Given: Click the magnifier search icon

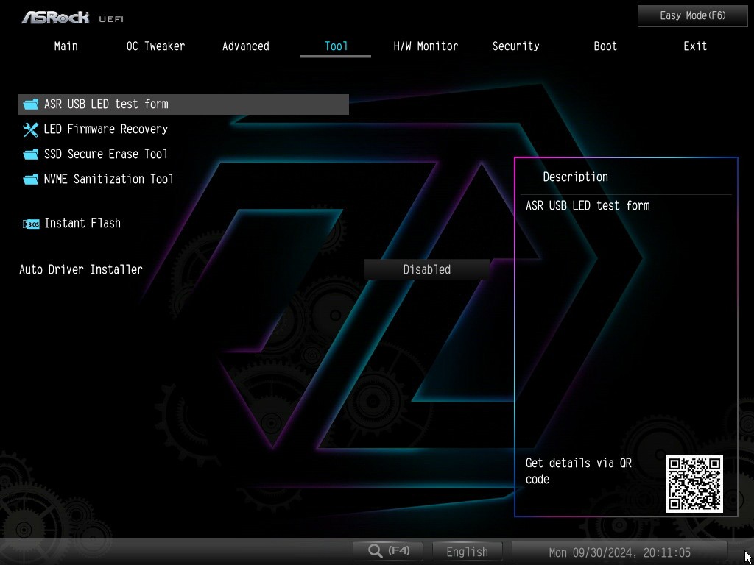Looking at the screenshot, I should click(376, 551).
